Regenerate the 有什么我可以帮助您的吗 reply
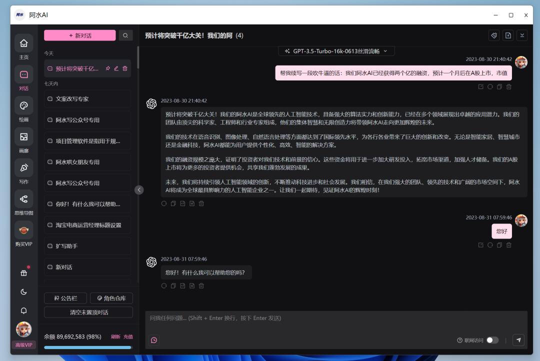The image size is (540, 361). [164, 286]
